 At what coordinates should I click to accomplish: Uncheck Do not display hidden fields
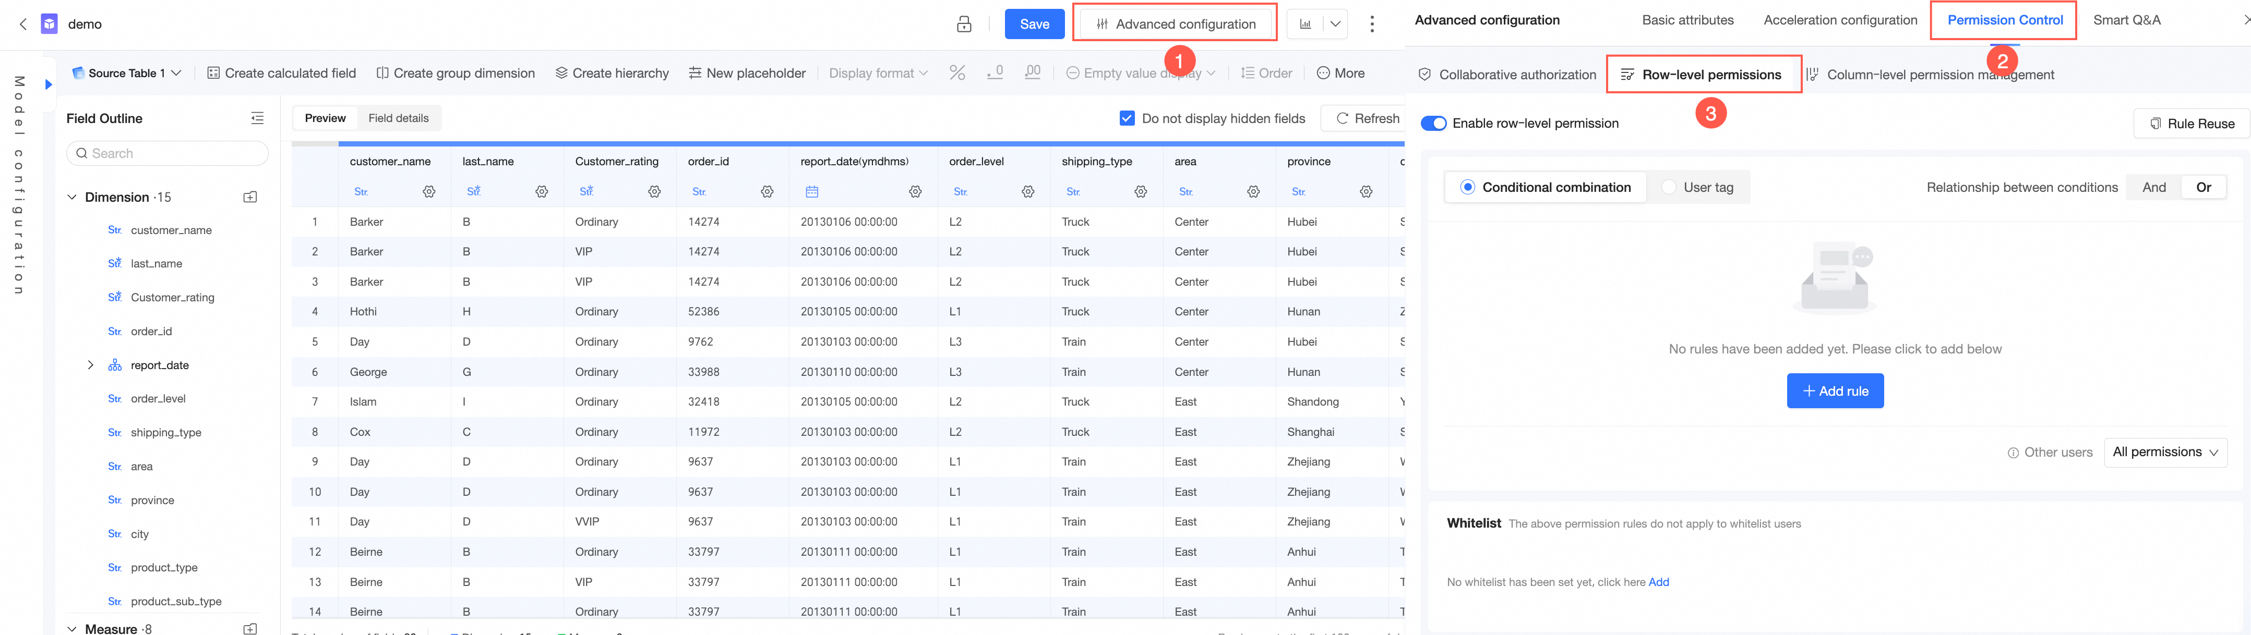pyautogui.click(x=1127, y=118)
